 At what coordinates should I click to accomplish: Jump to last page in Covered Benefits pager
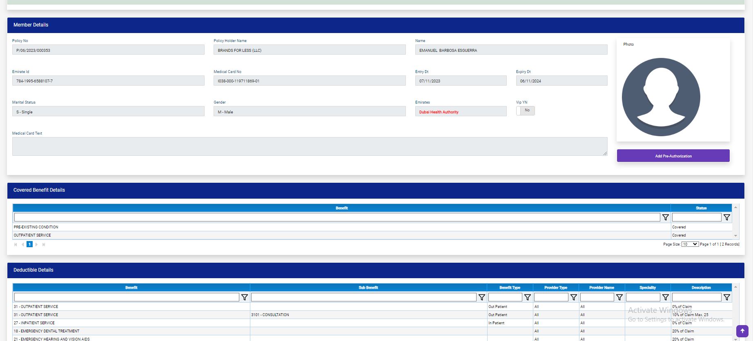coord(44,245)
